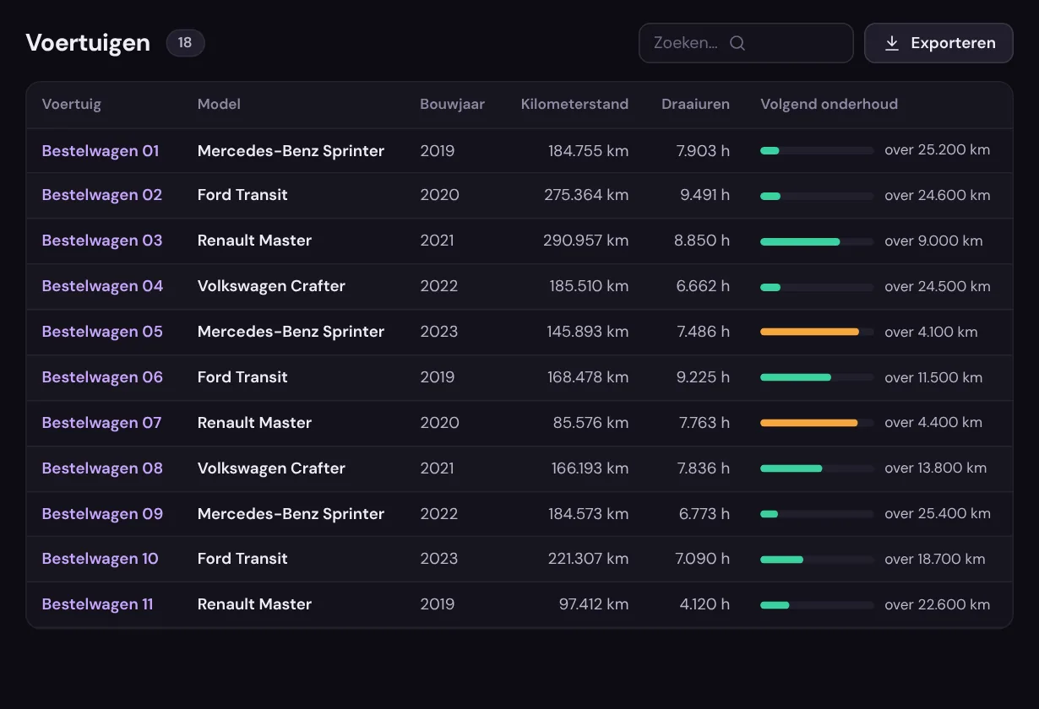Open the Bestelwagen 06 link
Image resolution: width=1039 pixels, height=709 pixels.
[x=102, y=377]
